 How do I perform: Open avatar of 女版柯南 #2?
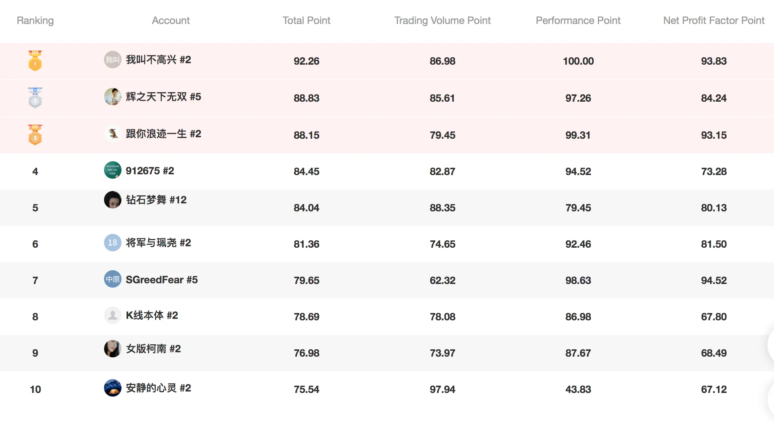(112, 349)
